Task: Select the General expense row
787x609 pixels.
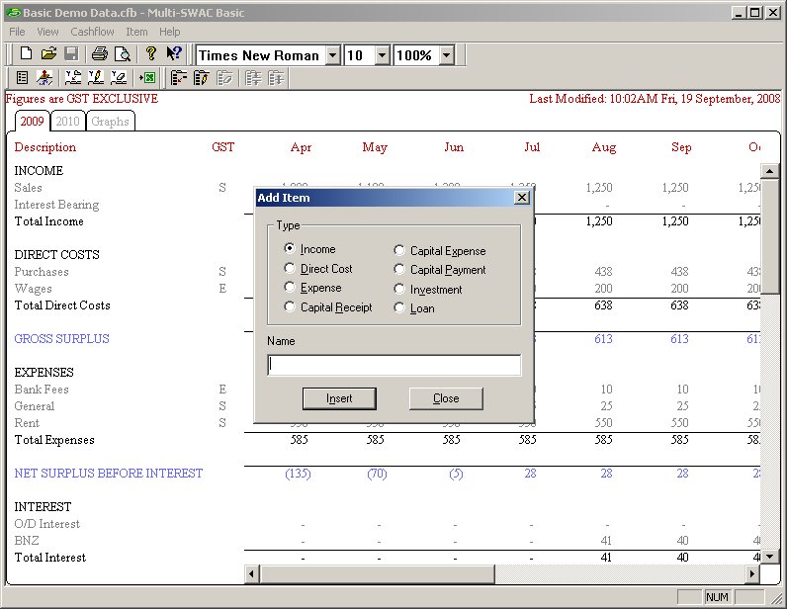Action: pos(35,406)
